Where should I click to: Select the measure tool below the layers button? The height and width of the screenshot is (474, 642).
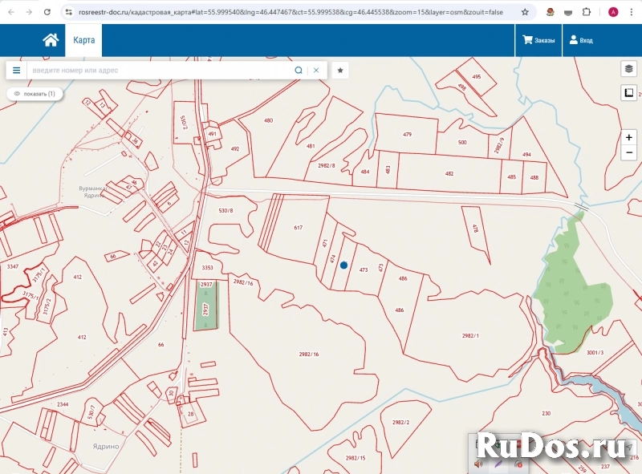(x=628, y=93)
